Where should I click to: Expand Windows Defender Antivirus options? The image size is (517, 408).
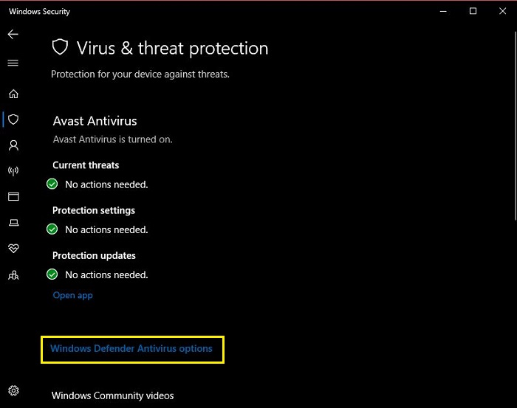(131, 349)
